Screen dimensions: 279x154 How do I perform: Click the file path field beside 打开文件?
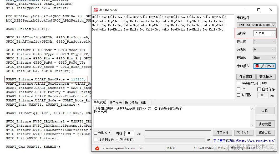(178, 133)
